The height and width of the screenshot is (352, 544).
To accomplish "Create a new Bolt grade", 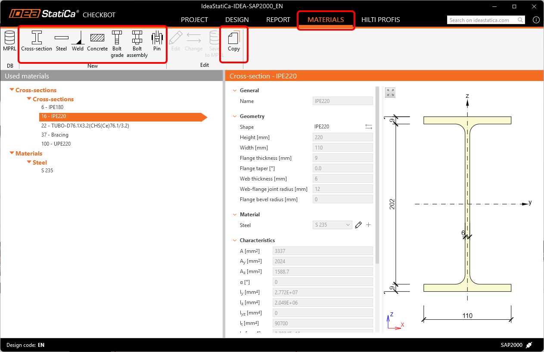I will tap(117, 43).
